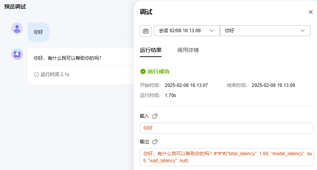Image resolution: width=317 pixels, height=170 pixels.
Task: Click the bot reply 你好，有什么我可以帮助你的吗？
Action: pos(68,58)
